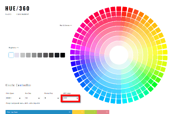
Task: Pick the darkest charcoal swatch before black
Action: 57,55
